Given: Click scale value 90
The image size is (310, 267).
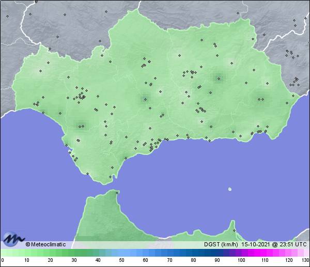Looking at the screenshot, I should (x=218, y=260).
